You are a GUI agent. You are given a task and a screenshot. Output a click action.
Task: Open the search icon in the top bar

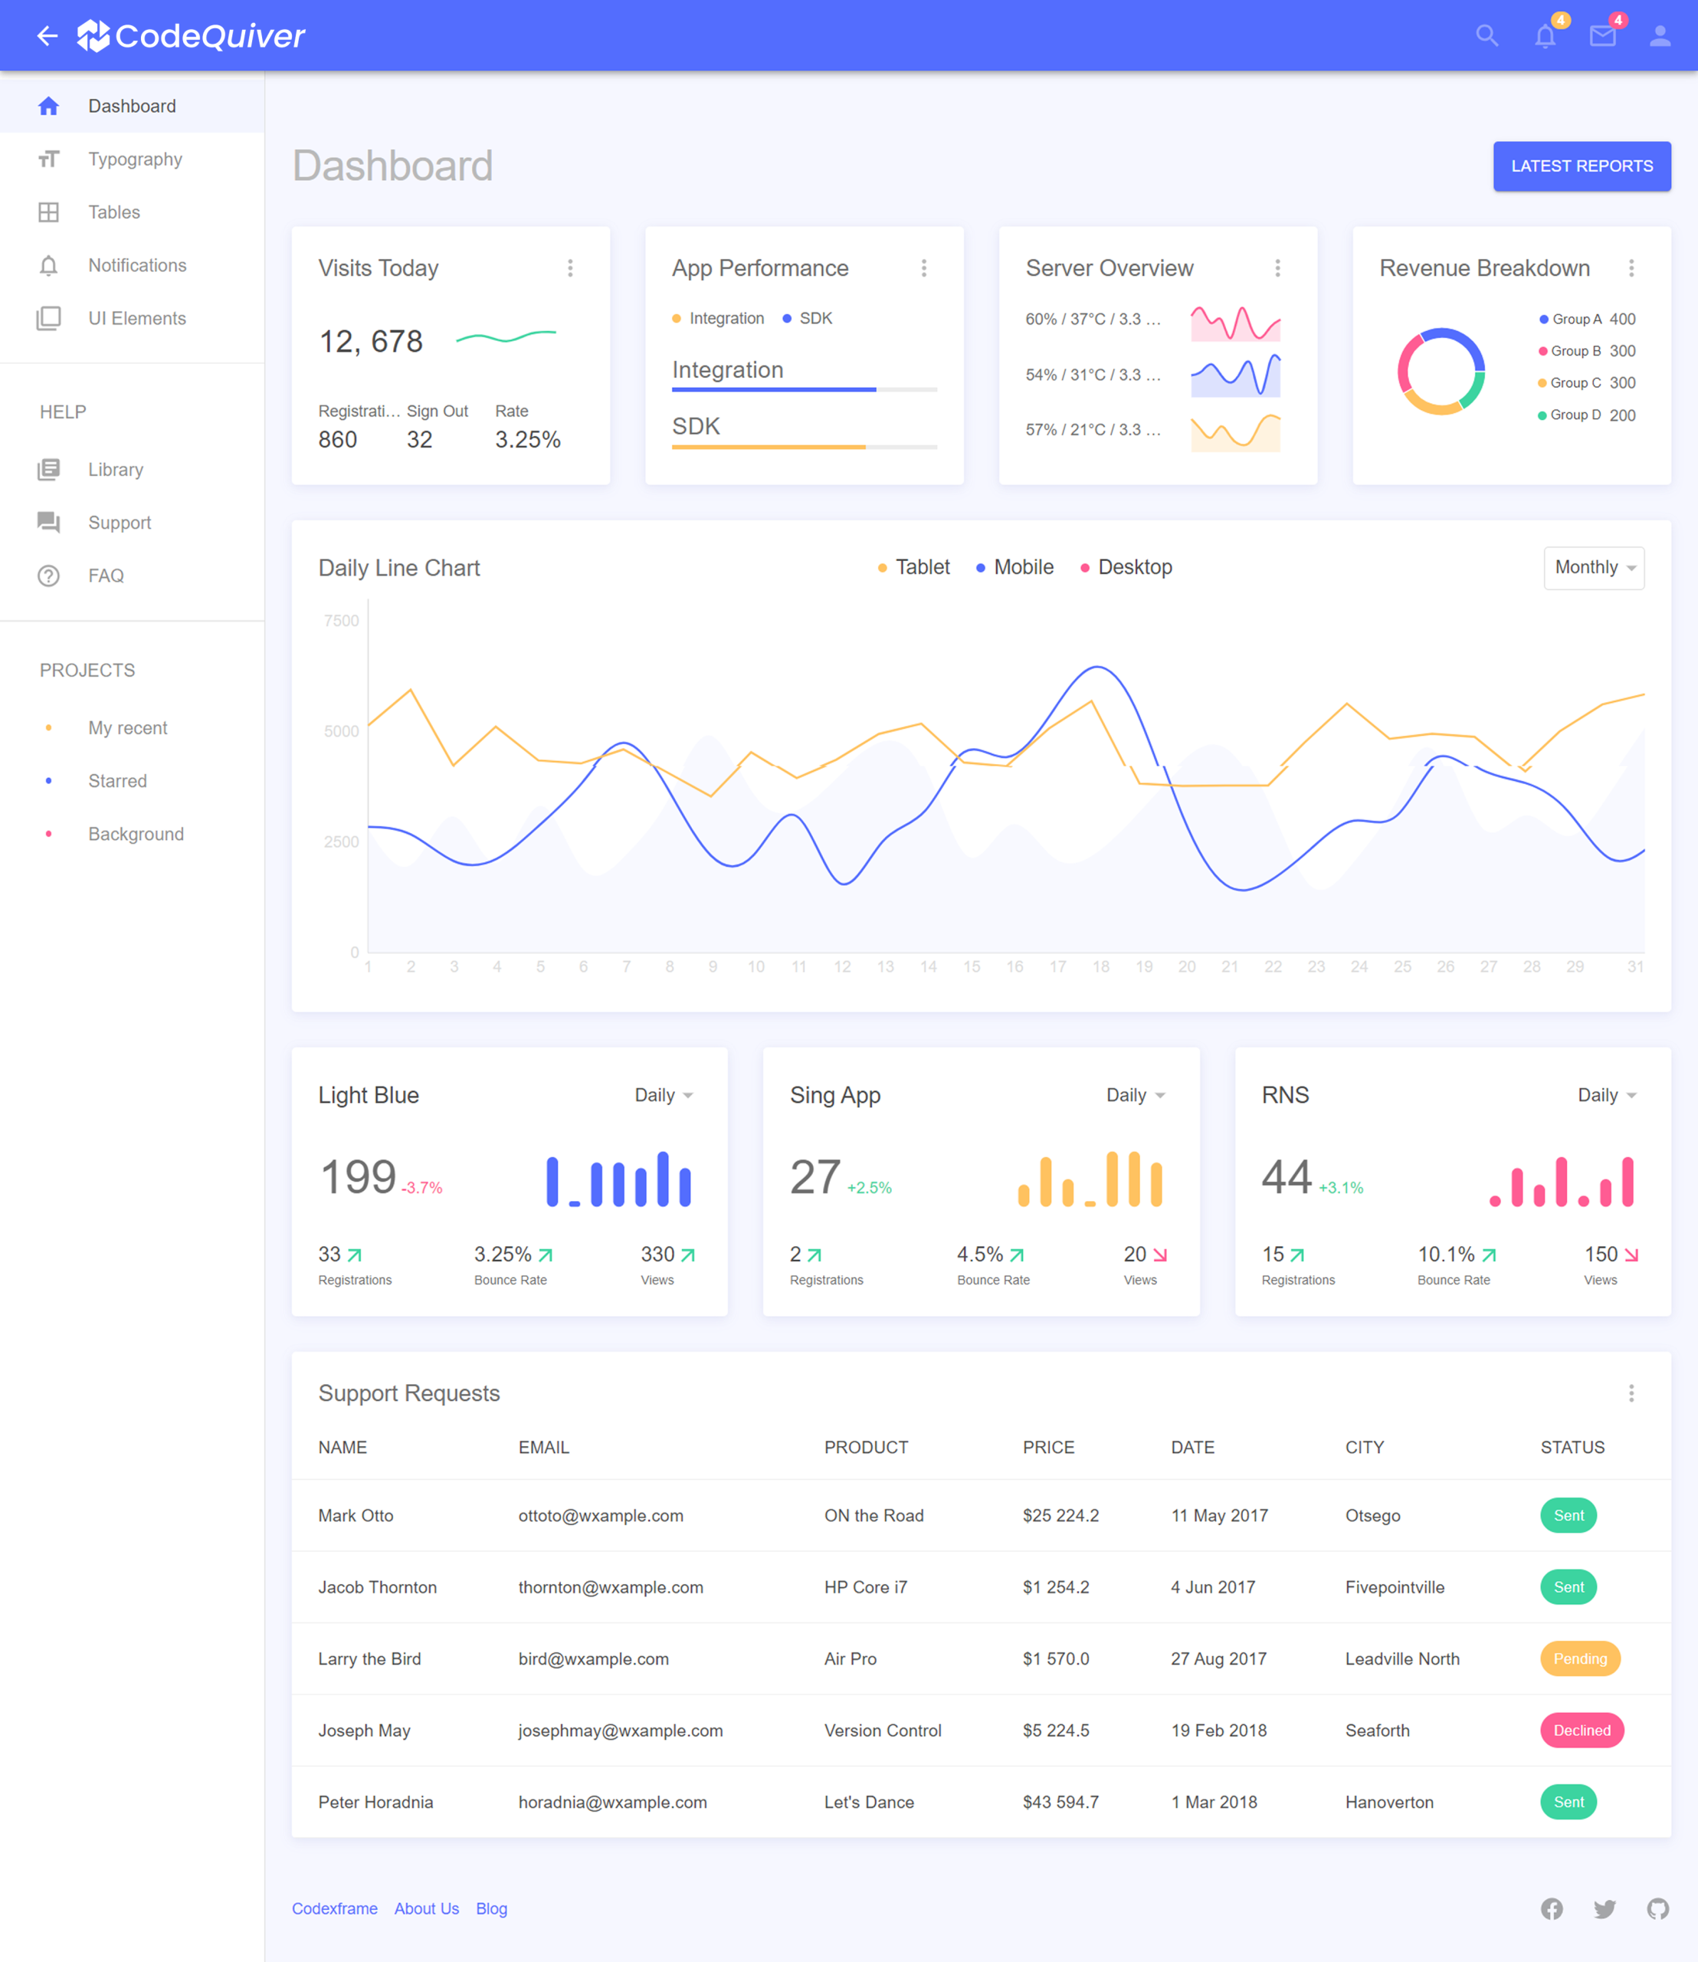[x=1487, y=36]
